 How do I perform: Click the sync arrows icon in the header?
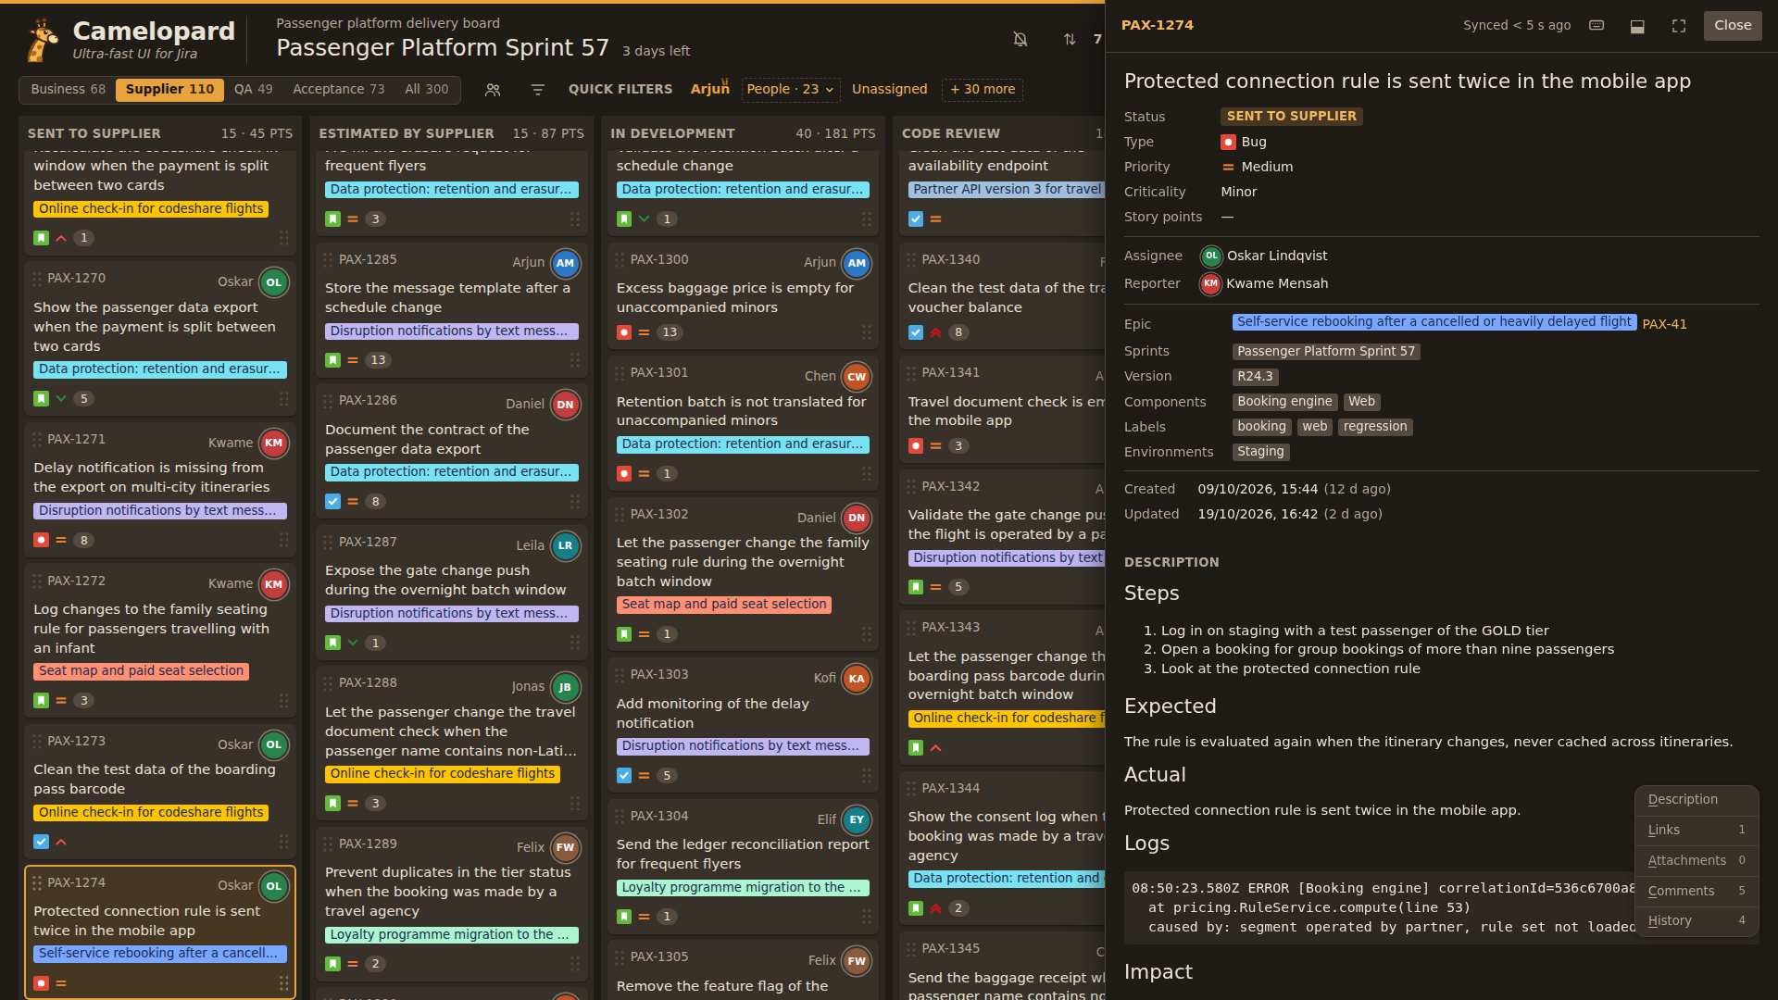[x=1070, y=39]
